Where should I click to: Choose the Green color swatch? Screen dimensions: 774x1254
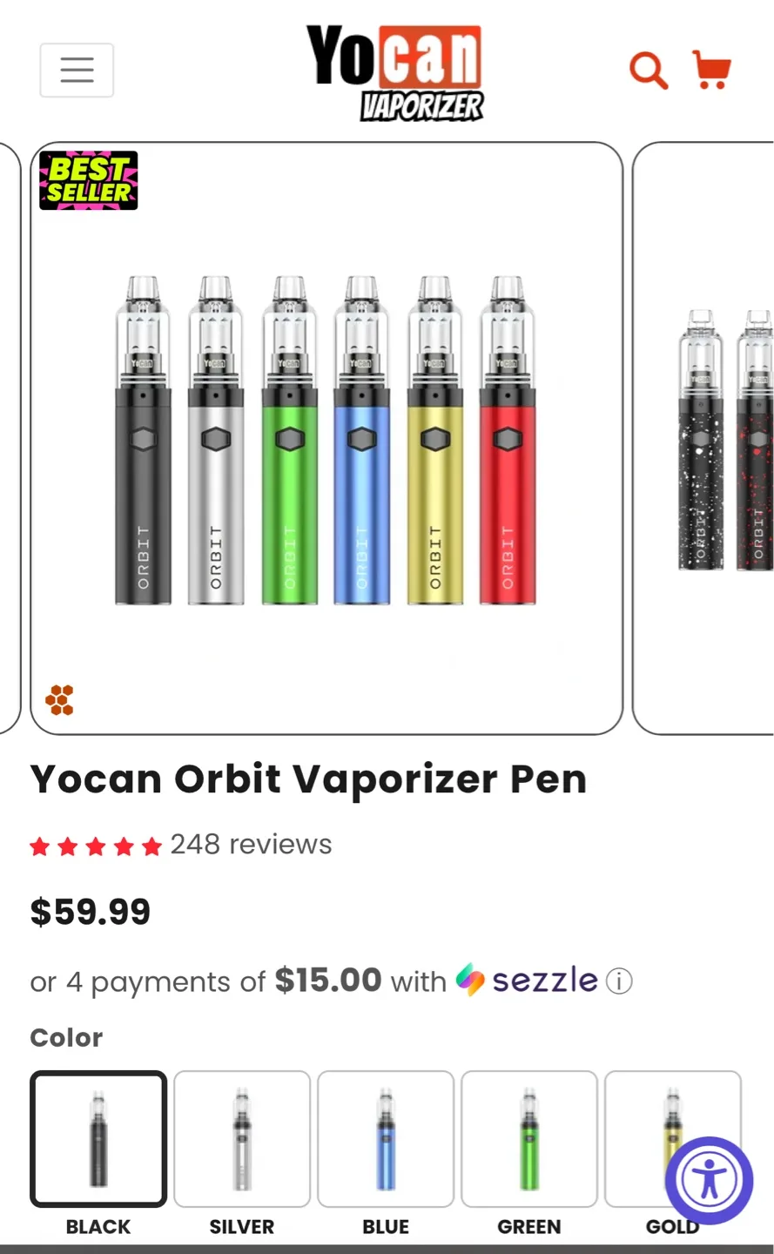[529, 1139]
